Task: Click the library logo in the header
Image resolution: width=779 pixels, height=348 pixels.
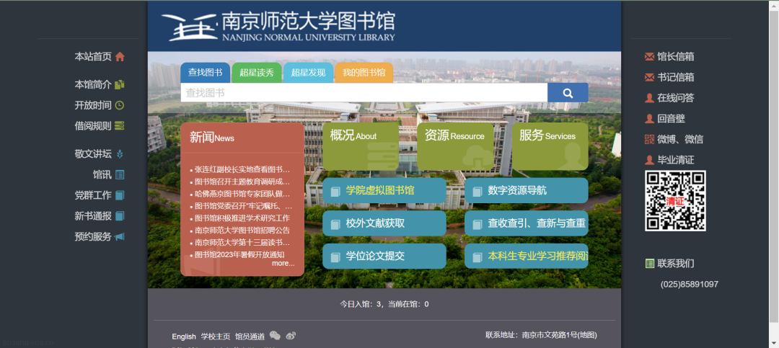Action: point(278,27)
